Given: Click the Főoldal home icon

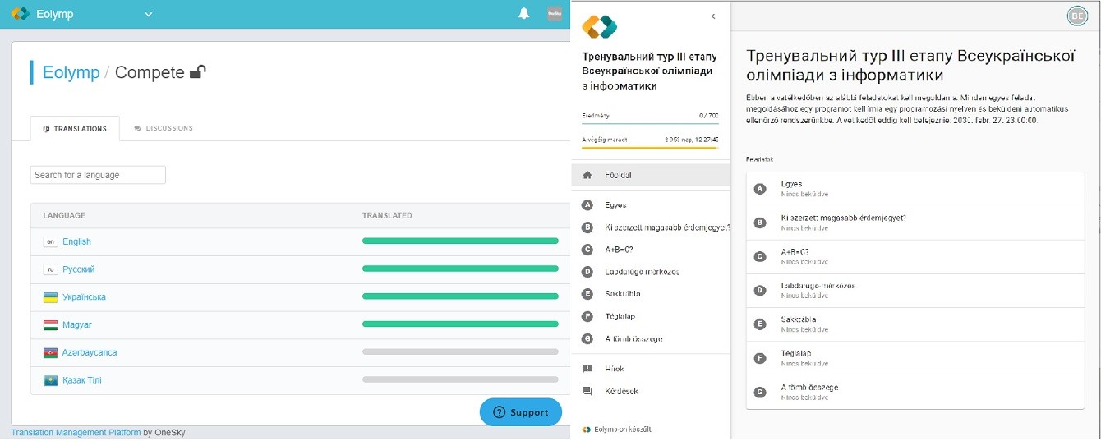Looking at the screenshot, I should pos(587,175).
